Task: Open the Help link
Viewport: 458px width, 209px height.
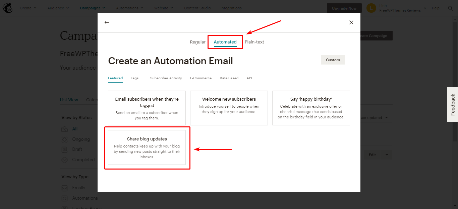Action: 436,8
